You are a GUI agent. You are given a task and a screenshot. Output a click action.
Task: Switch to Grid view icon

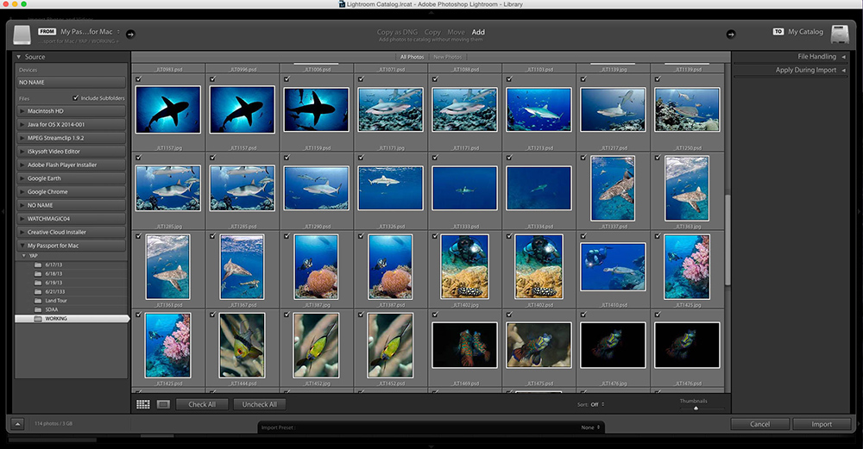pos(143,404)
